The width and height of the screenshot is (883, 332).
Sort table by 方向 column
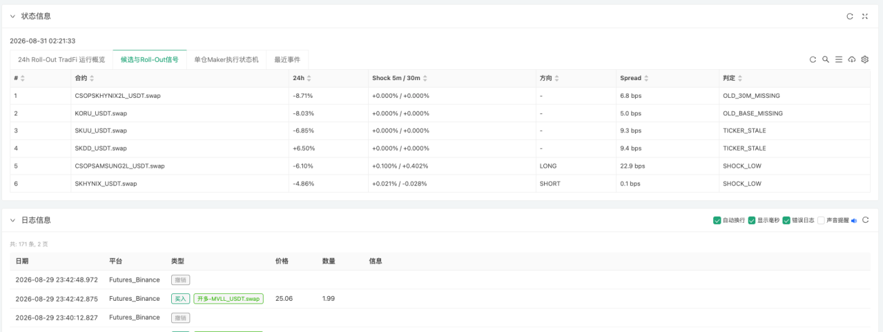(557, 78)
